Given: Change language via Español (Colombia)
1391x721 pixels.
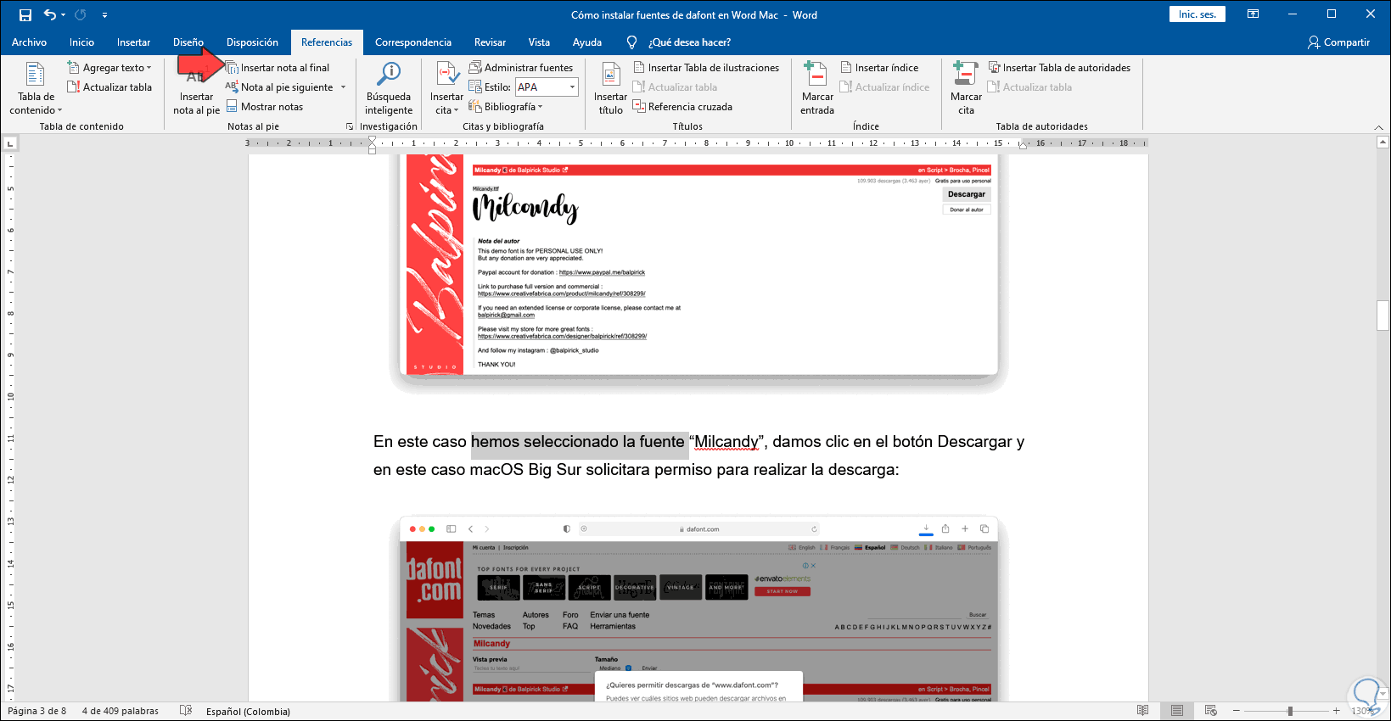Looking at the screenshot, I should [248, 711].
